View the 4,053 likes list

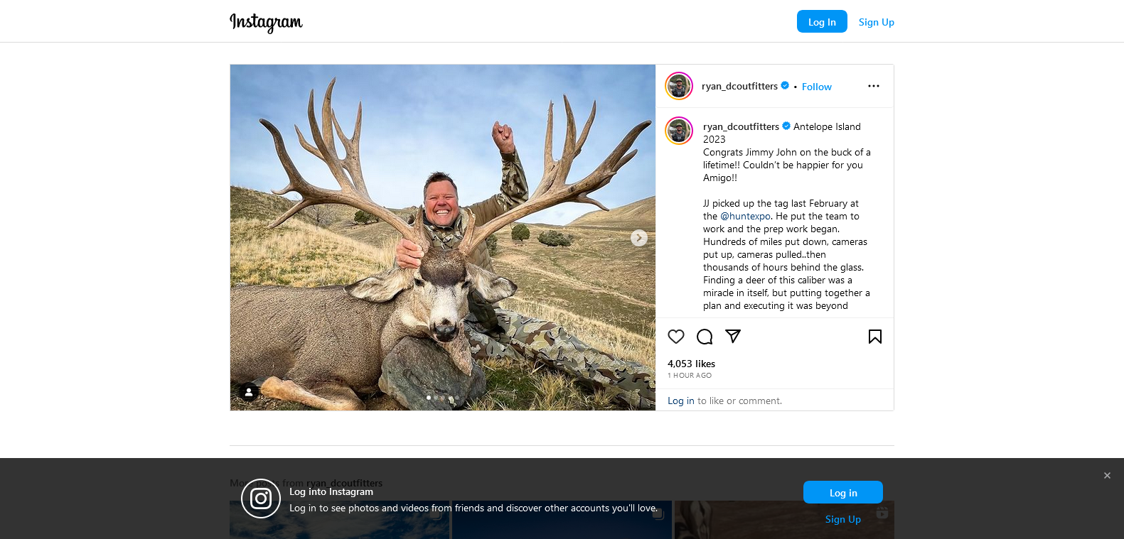pos(691,364)
